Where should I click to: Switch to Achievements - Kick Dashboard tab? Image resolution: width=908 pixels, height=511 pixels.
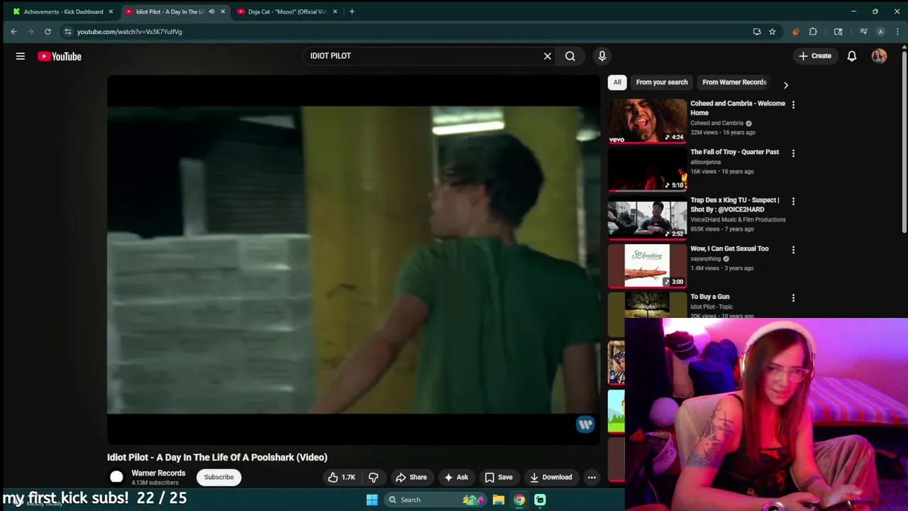[x=62, y=11]
